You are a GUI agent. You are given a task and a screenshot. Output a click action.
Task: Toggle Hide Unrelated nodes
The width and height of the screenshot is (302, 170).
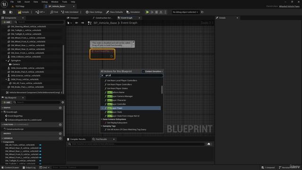click(x=70, y=12)
